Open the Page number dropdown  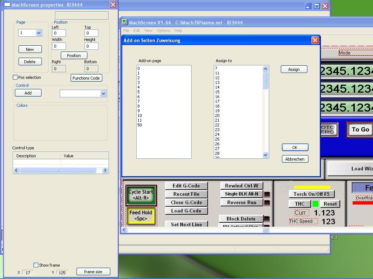[x=39, y=33]
